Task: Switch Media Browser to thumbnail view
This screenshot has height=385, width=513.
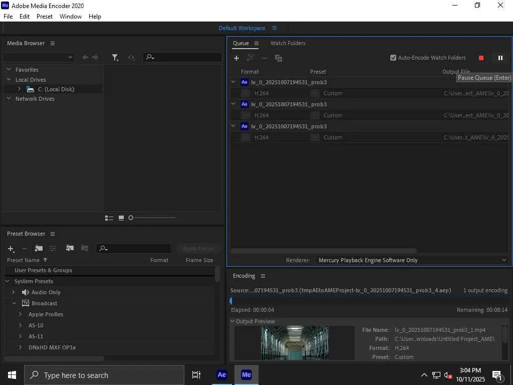Action: pyautogui.click(x=121, y=218)
